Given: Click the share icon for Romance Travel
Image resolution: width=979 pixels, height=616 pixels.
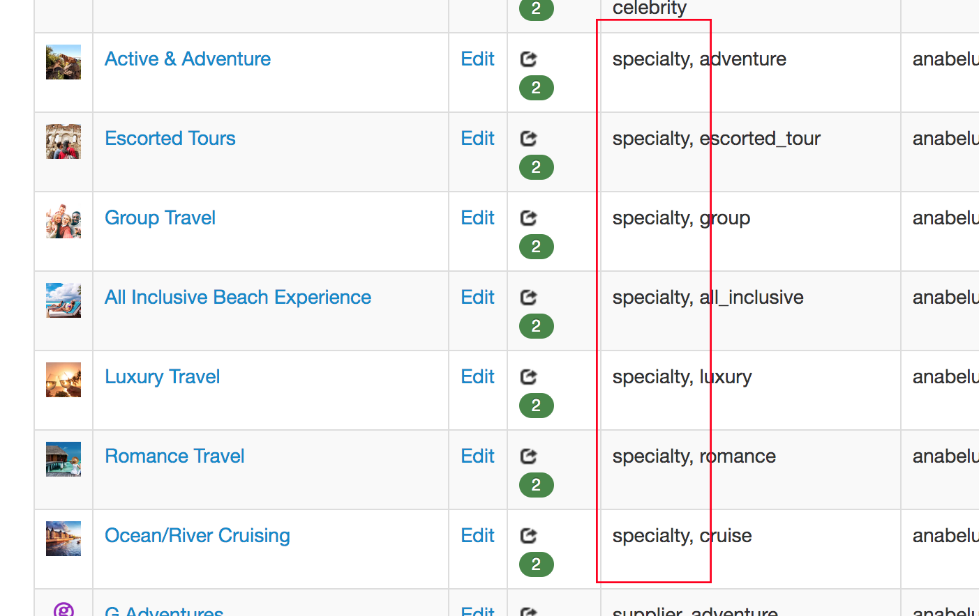Looking at the screenshot, I should point(528,456).
